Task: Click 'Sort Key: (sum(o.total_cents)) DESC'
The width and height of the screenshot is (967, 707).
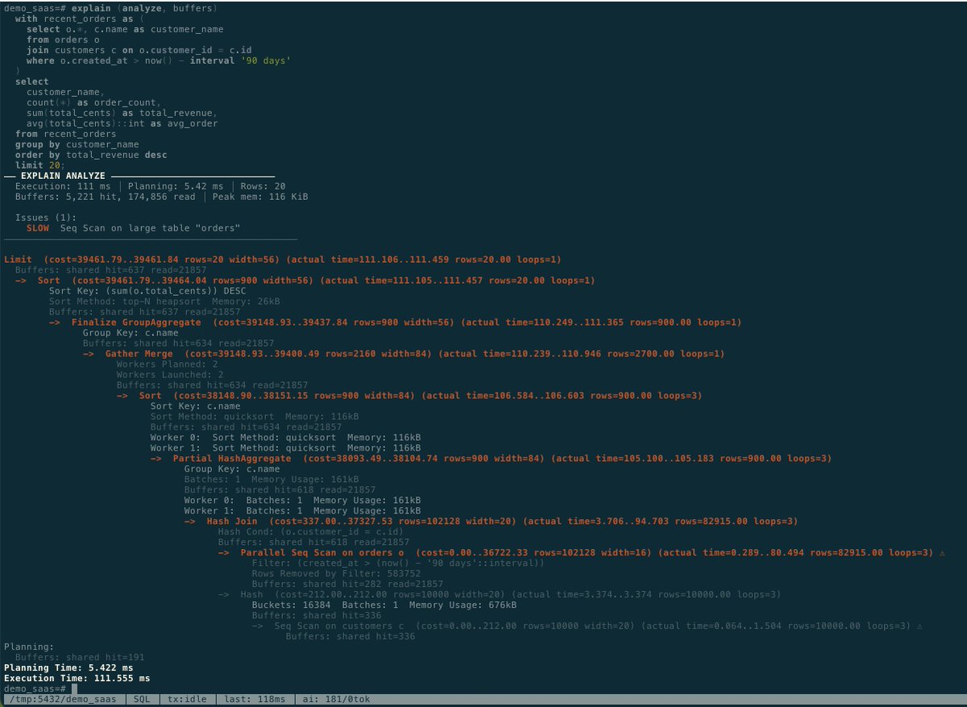Action: tap(147, 291)
